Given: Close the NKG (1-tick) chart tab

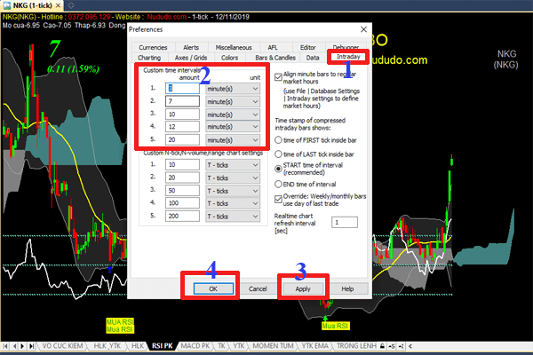Looking at the screenshot, I should coord(58,5).
